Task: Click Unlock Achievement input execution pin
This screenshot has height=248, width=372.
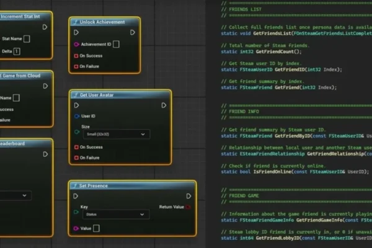Action: [x=76, y=32]
